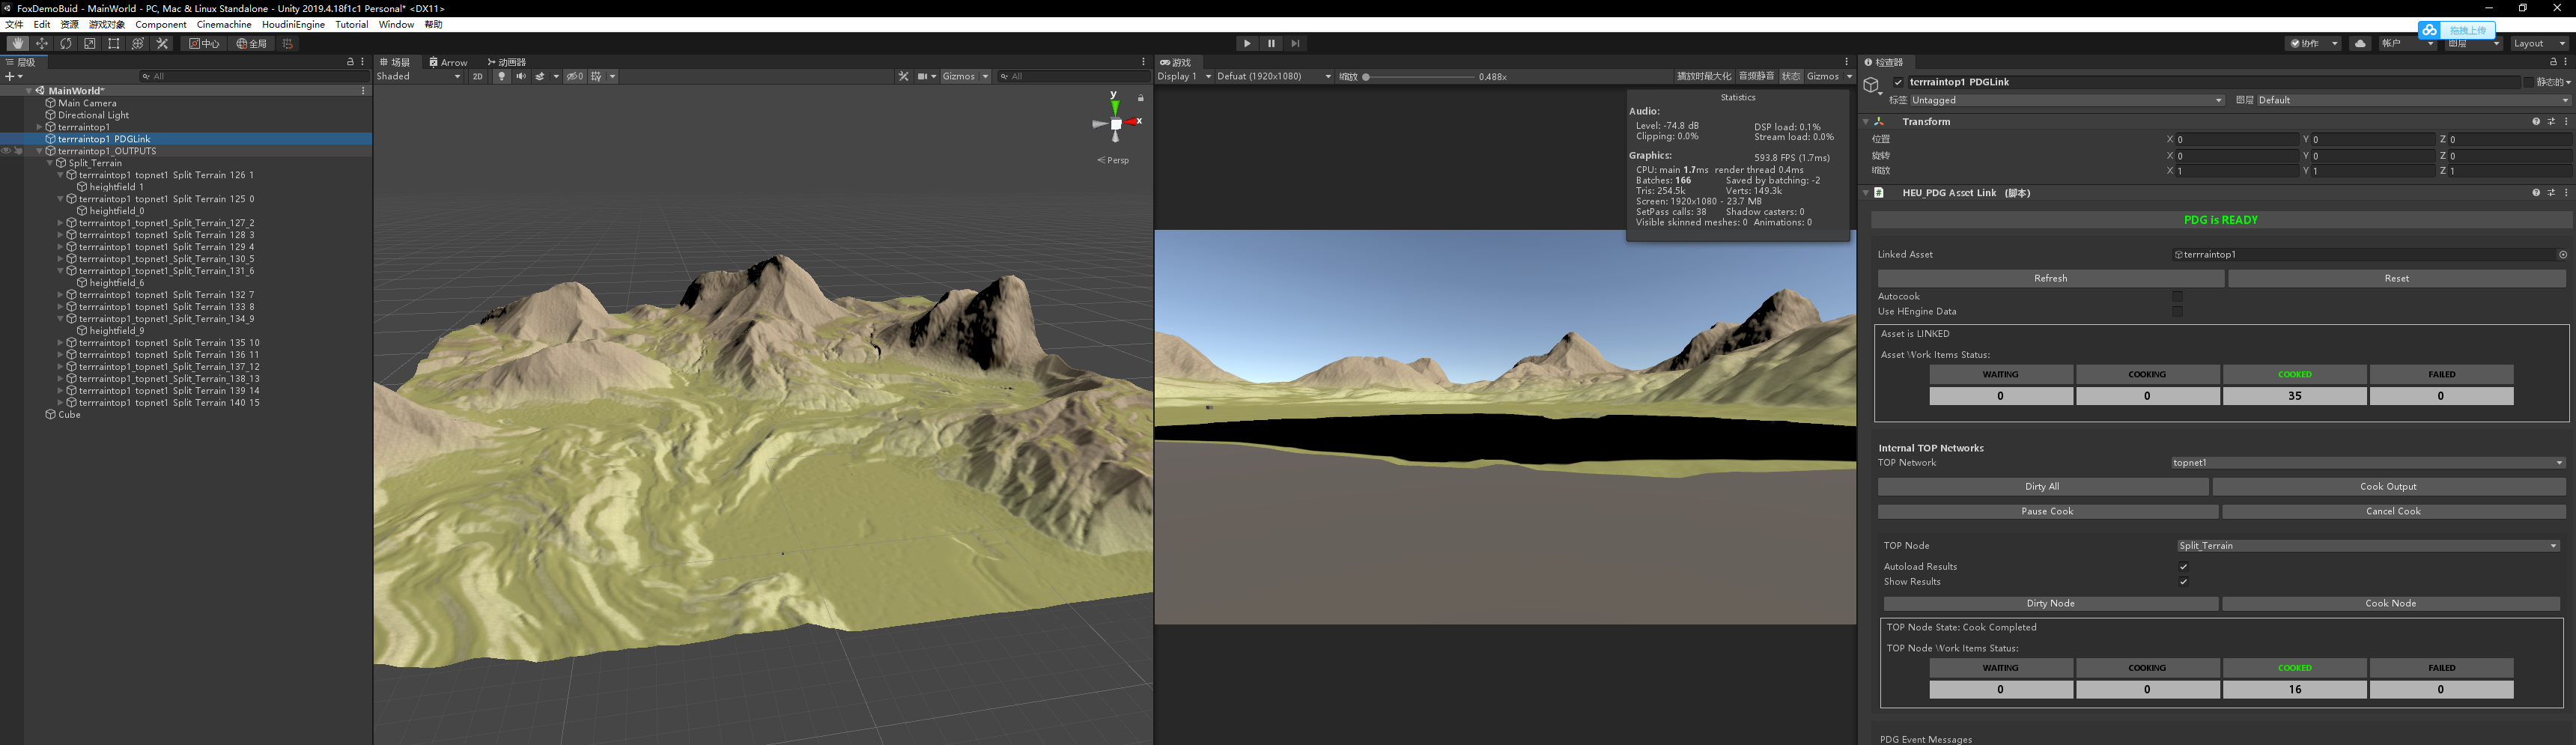Select the Rotate tool
Image resolution: width=2576 pixels, height=745 pixels.
(x=66, y=44)
